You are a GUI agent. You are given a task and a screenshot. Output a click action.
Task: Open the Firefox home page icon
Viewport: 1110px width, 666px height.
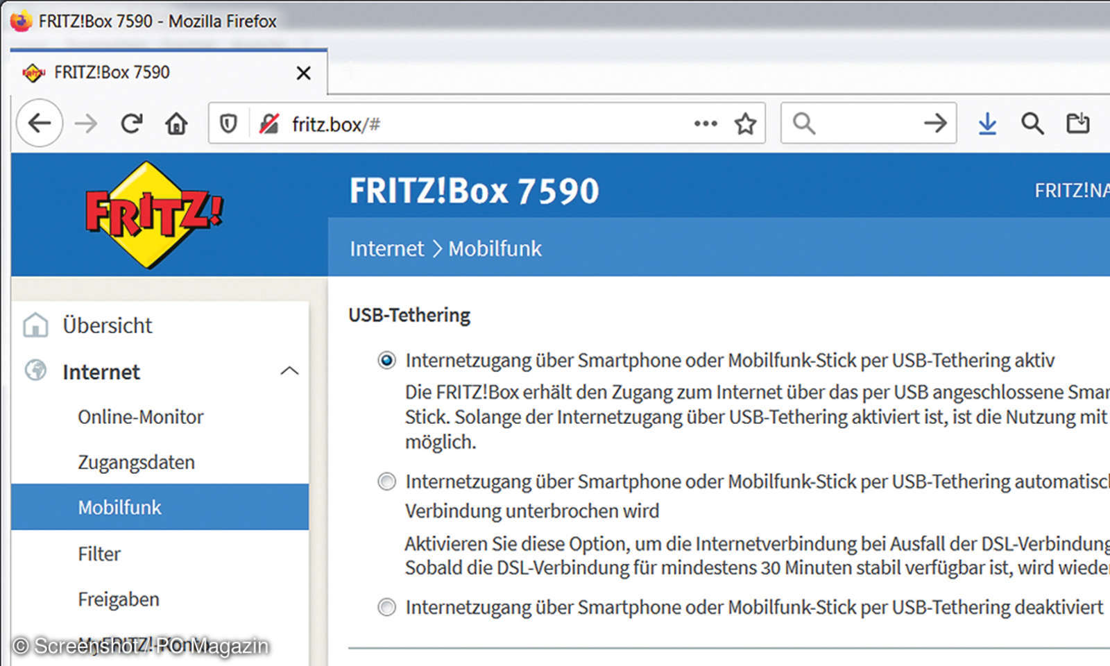[176, 123]
